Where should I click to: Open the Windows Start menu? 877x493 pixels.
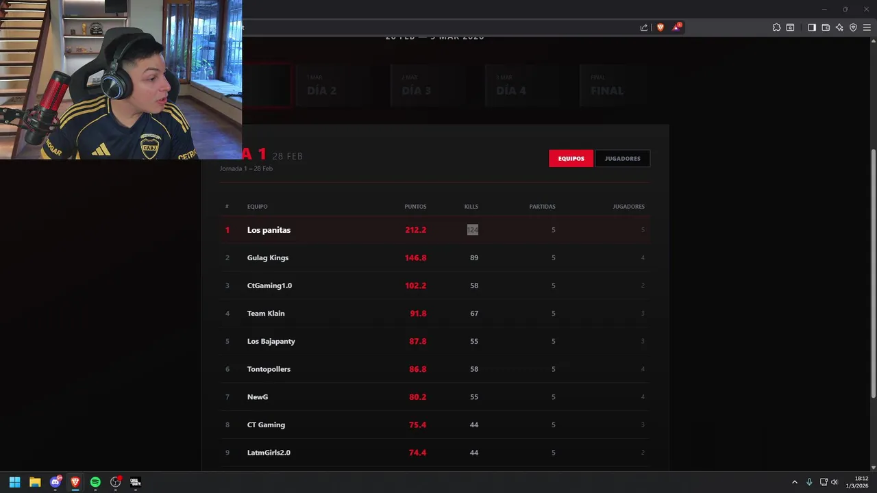coord(14,482)
